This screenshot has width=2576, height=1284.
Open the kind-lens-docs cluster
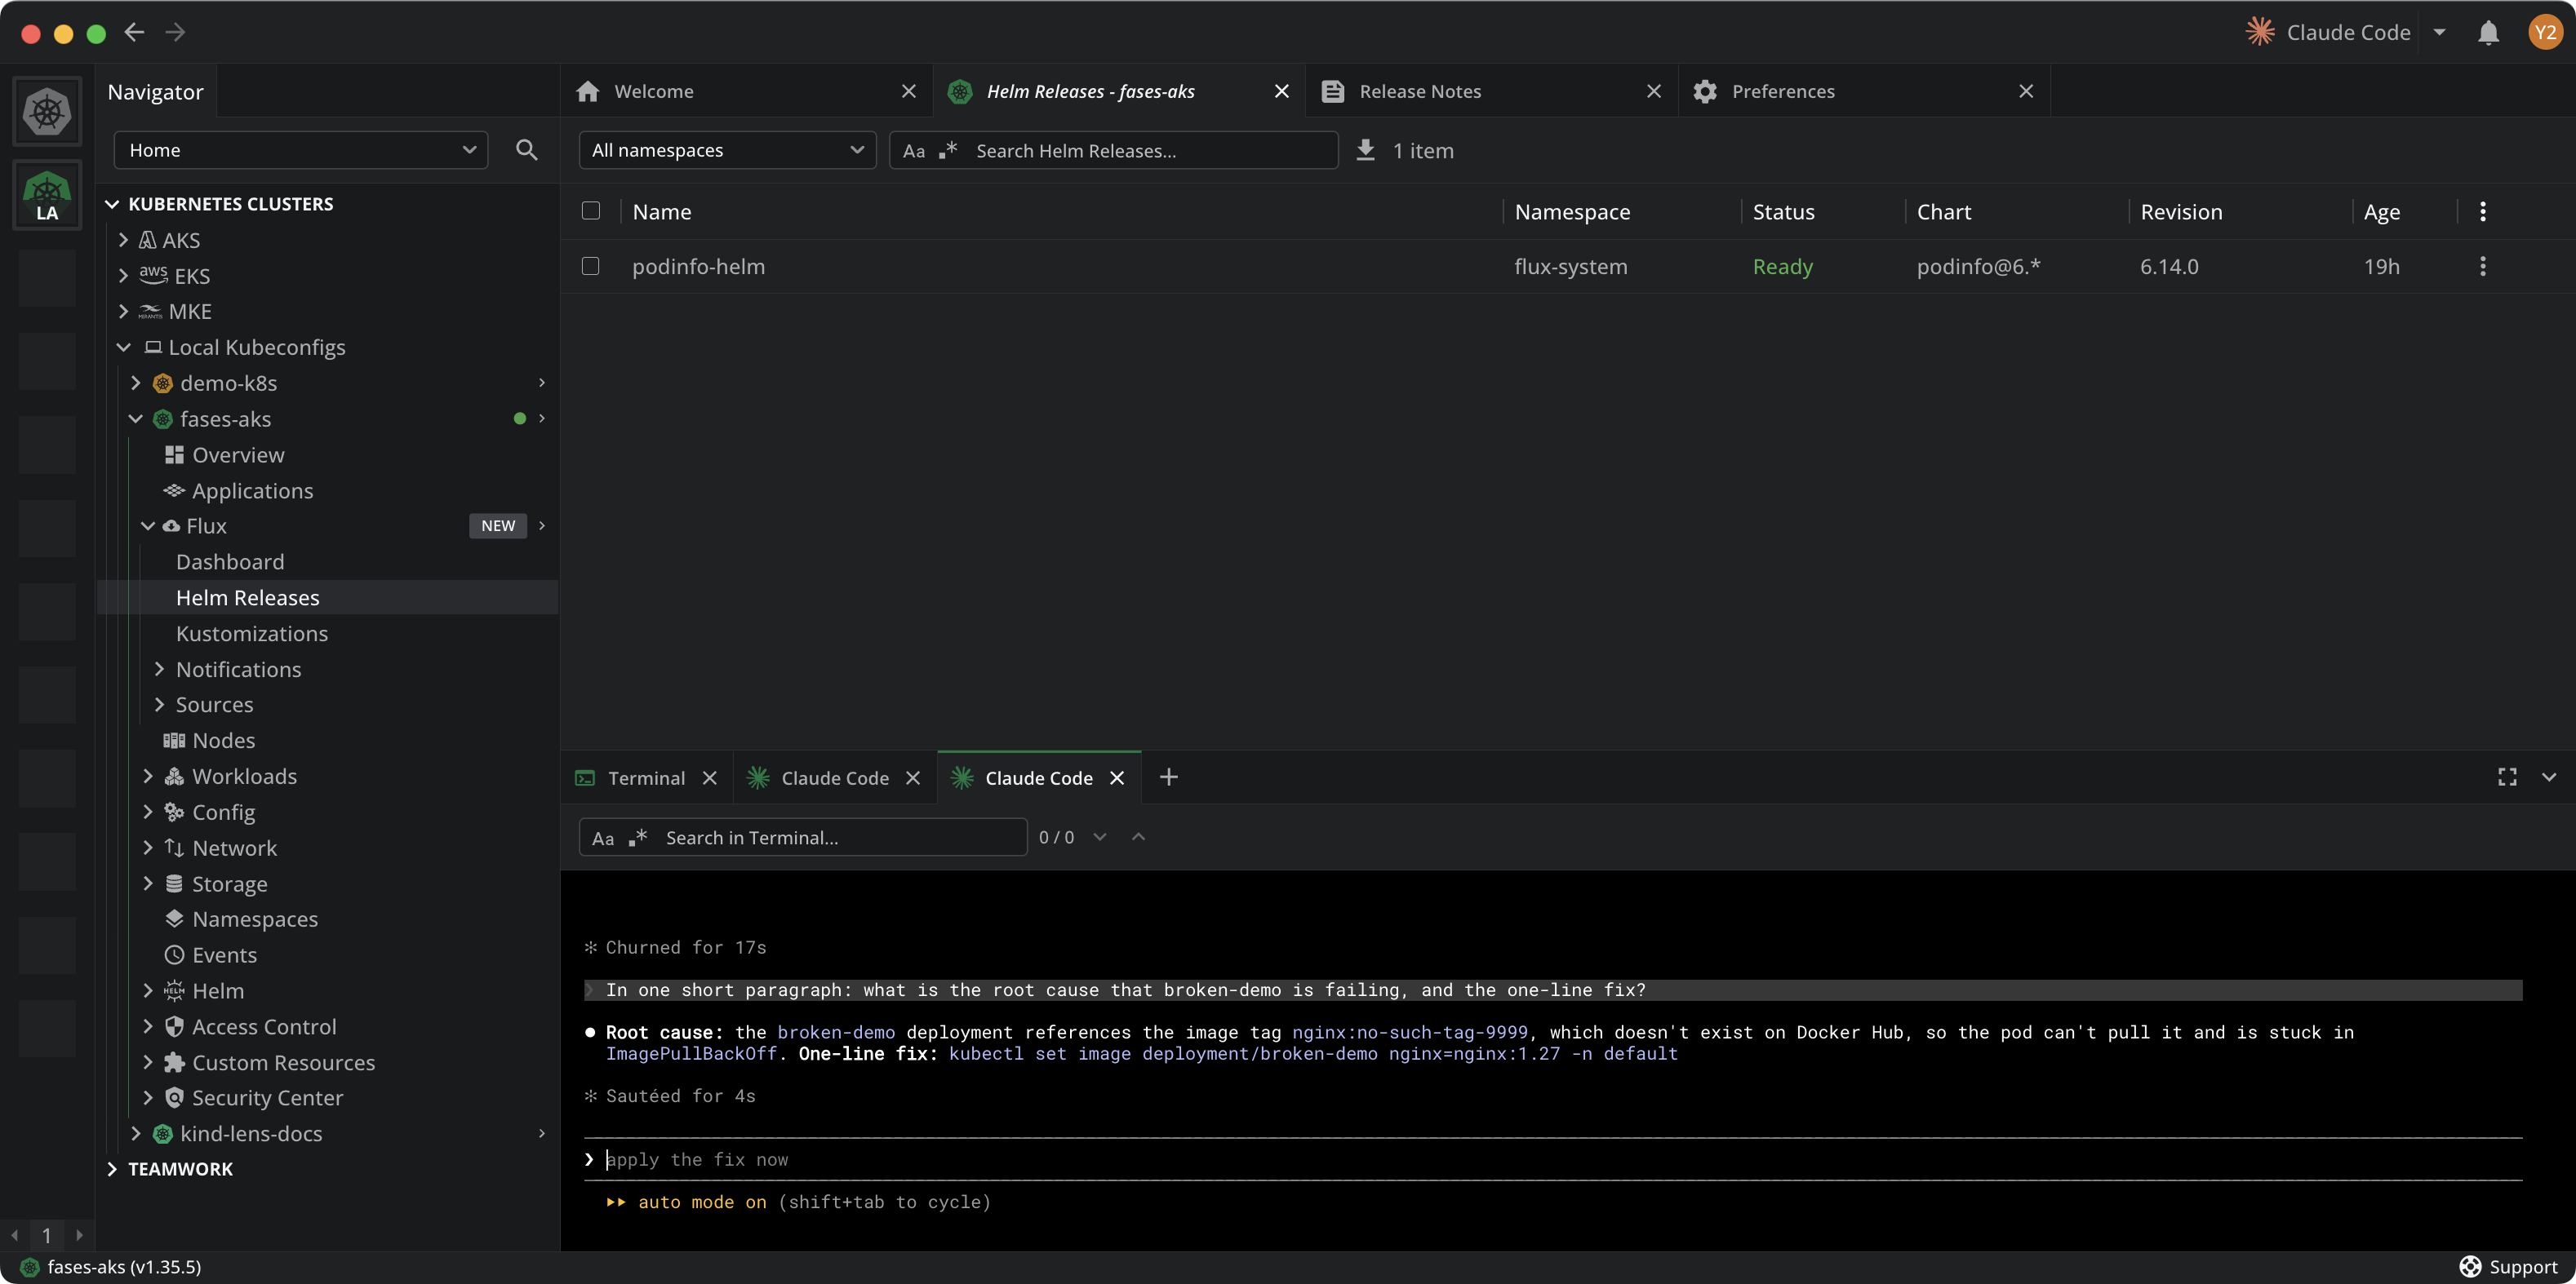click(251, 1134)
